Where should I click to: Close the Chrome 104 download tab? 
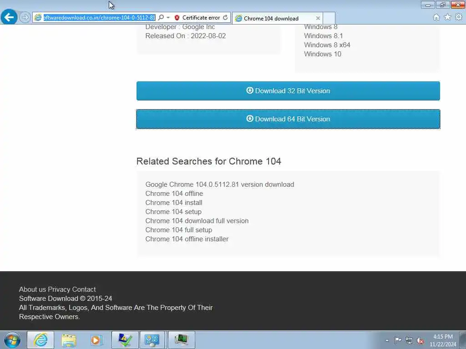(x=318, y=18)
